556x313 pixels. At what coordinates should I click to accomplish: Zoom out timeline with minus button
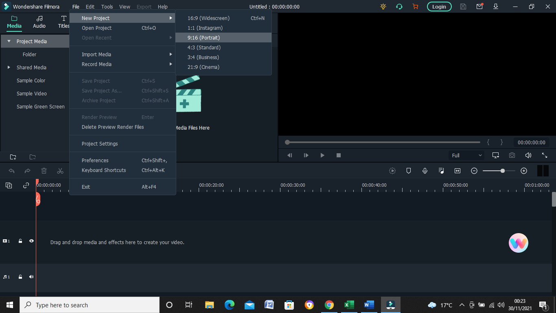pos(474,171)
